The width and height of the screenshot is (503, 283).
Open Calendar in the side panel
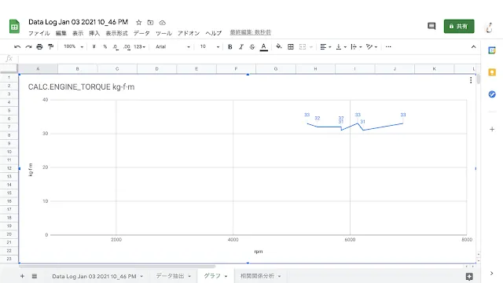click(x=492, y=50)
